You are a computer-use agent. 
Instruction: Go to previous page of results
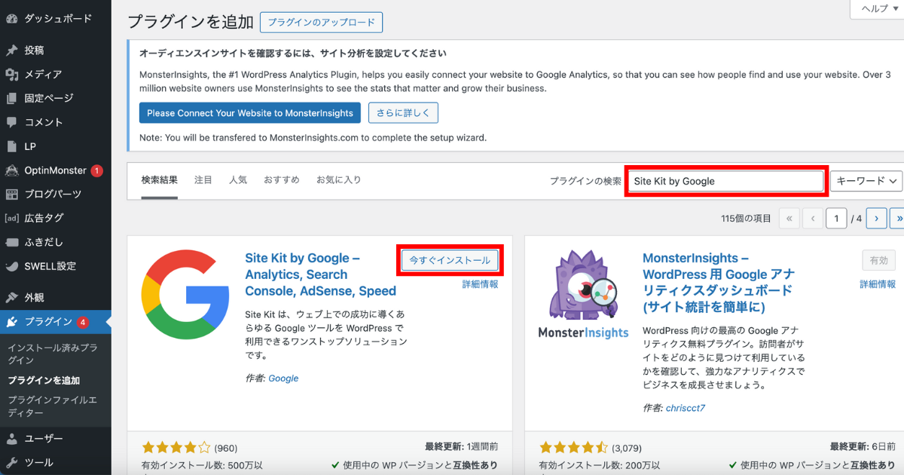[813, 219]
